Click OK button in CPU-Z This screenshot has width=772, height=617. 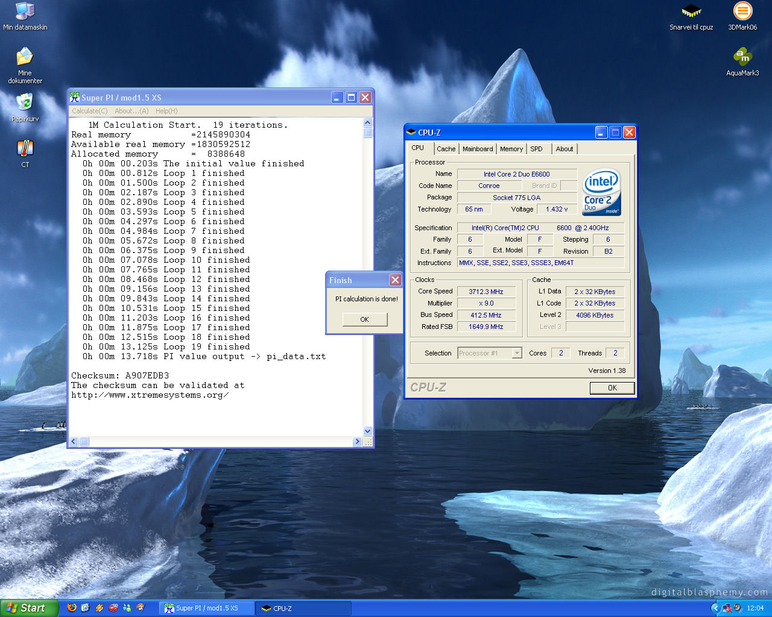(612, 388)
